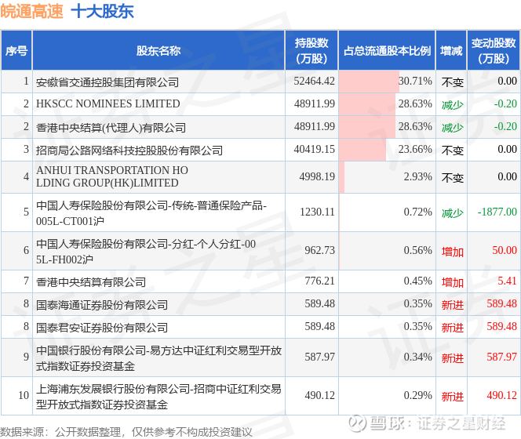
Task: Click holdings value 4998.19
Action: pyautogui.click(x=317, y=176)
